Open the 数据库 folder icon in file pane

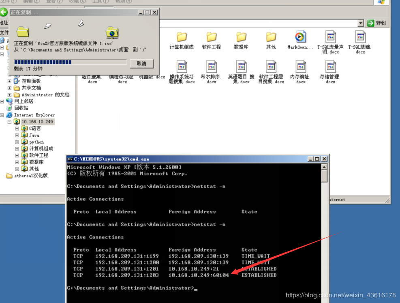pos(241,37)
